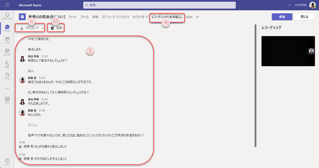The image size is (319, 168).
Task: Click participant thumbnail in the recording
Action: [311, 51]
